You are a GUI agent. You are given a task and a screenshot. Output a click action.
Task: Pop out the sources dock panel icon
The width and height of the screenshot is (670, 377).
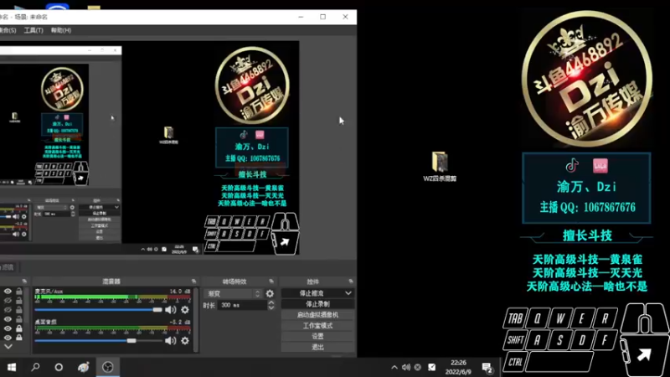coord(24,281)
